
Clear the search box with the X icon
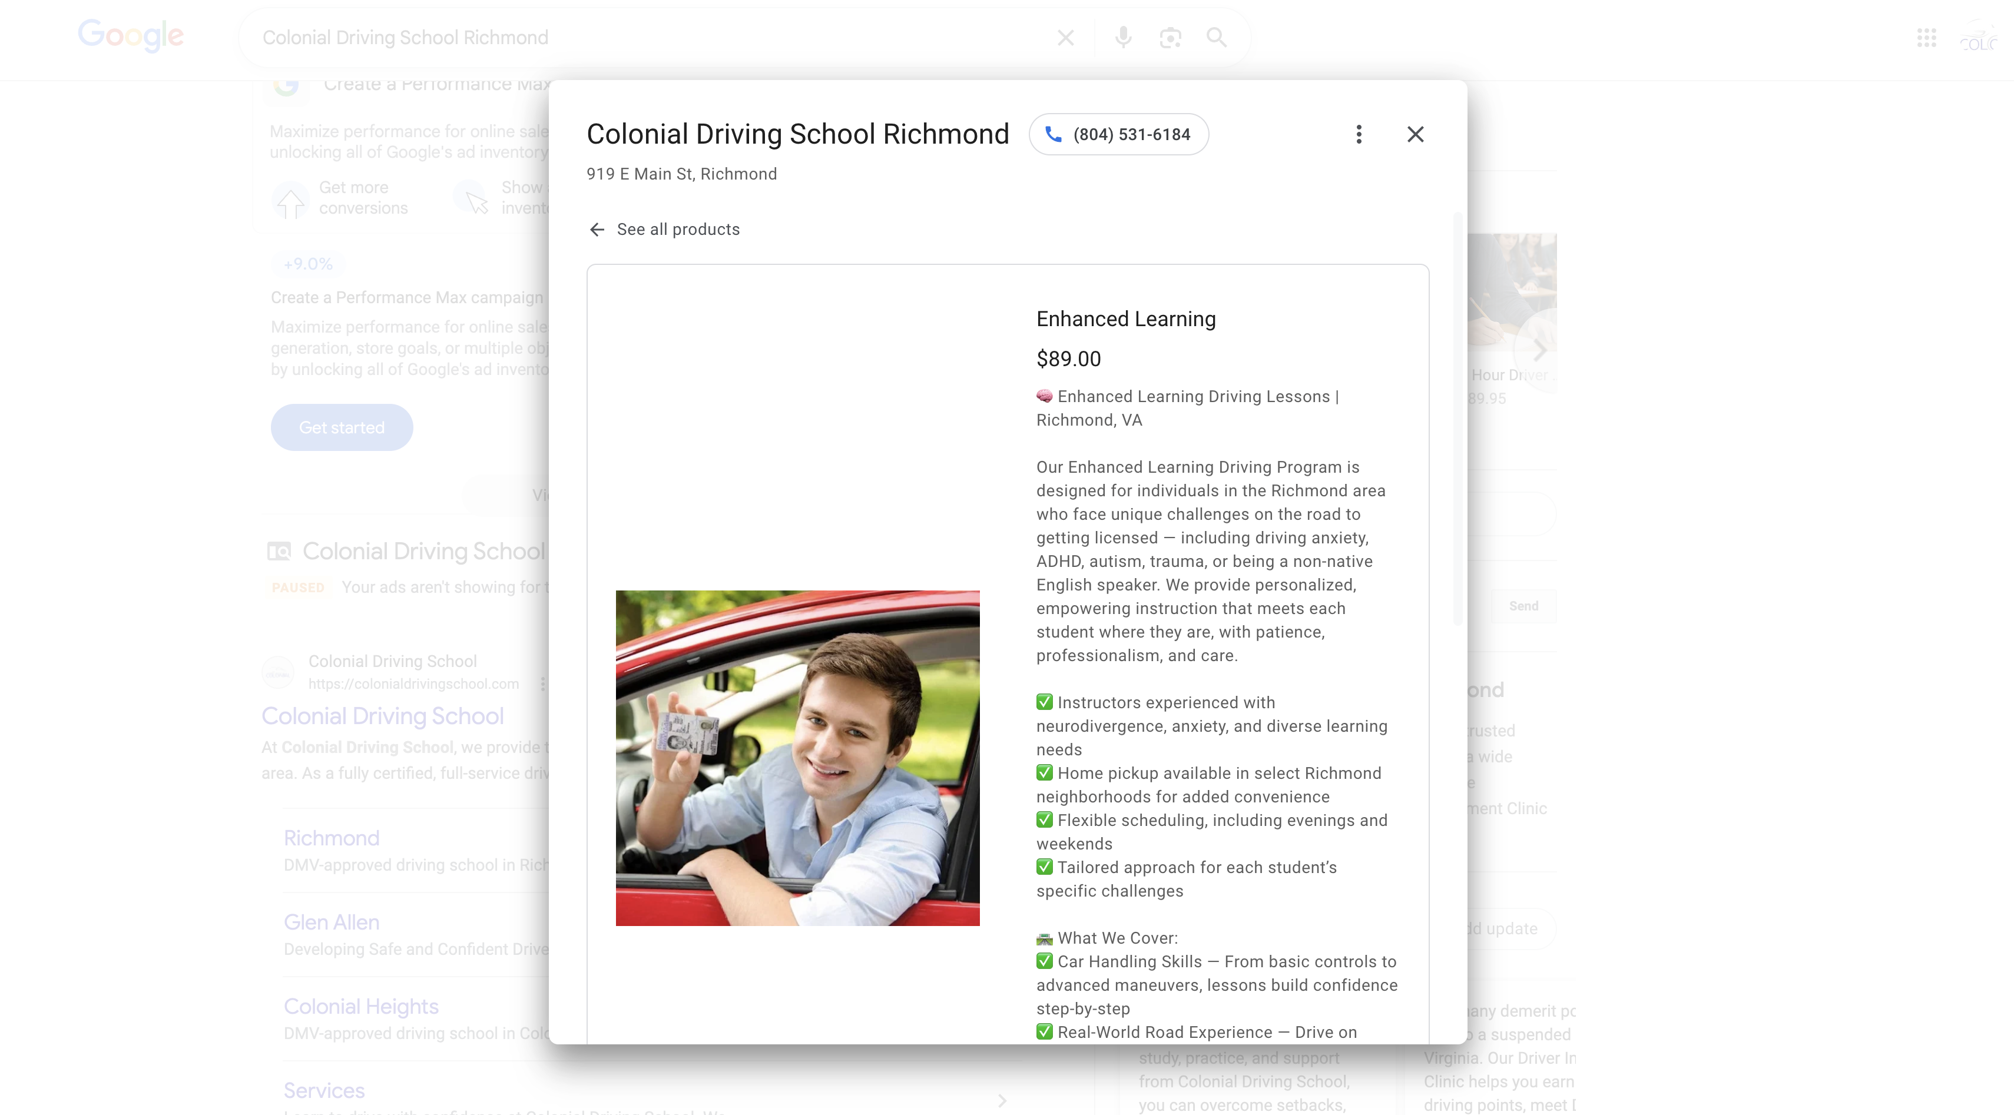[x=1065, y=38]
